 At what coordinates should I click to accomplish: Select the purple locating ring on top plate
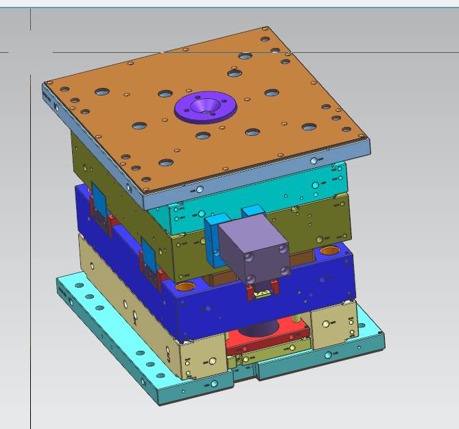click(206, 107)
